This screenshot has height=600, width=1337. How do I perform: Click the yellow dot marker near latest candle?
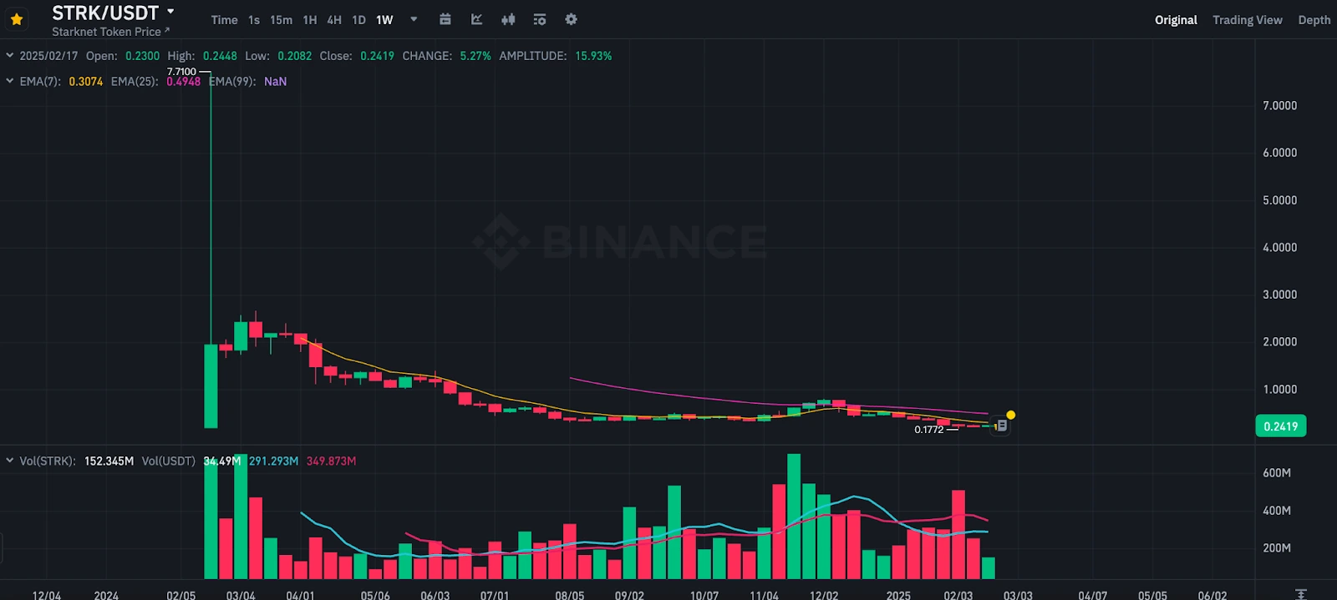click(x=1011, y=415)
